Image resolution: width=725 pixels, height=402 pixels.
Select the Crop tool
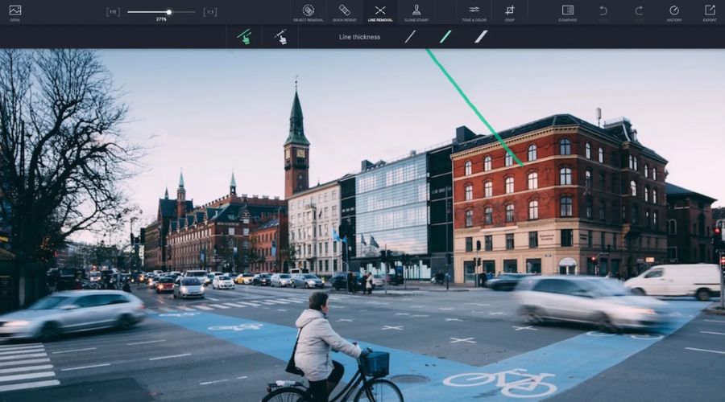(x=510, y=12)
